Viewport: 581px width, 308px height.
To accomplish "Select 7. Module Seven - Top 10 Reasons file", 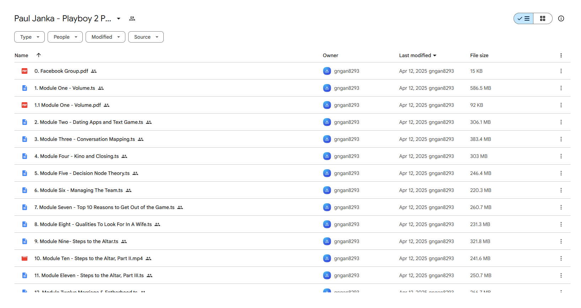I will pyautogui.click(x=104, y=207).
